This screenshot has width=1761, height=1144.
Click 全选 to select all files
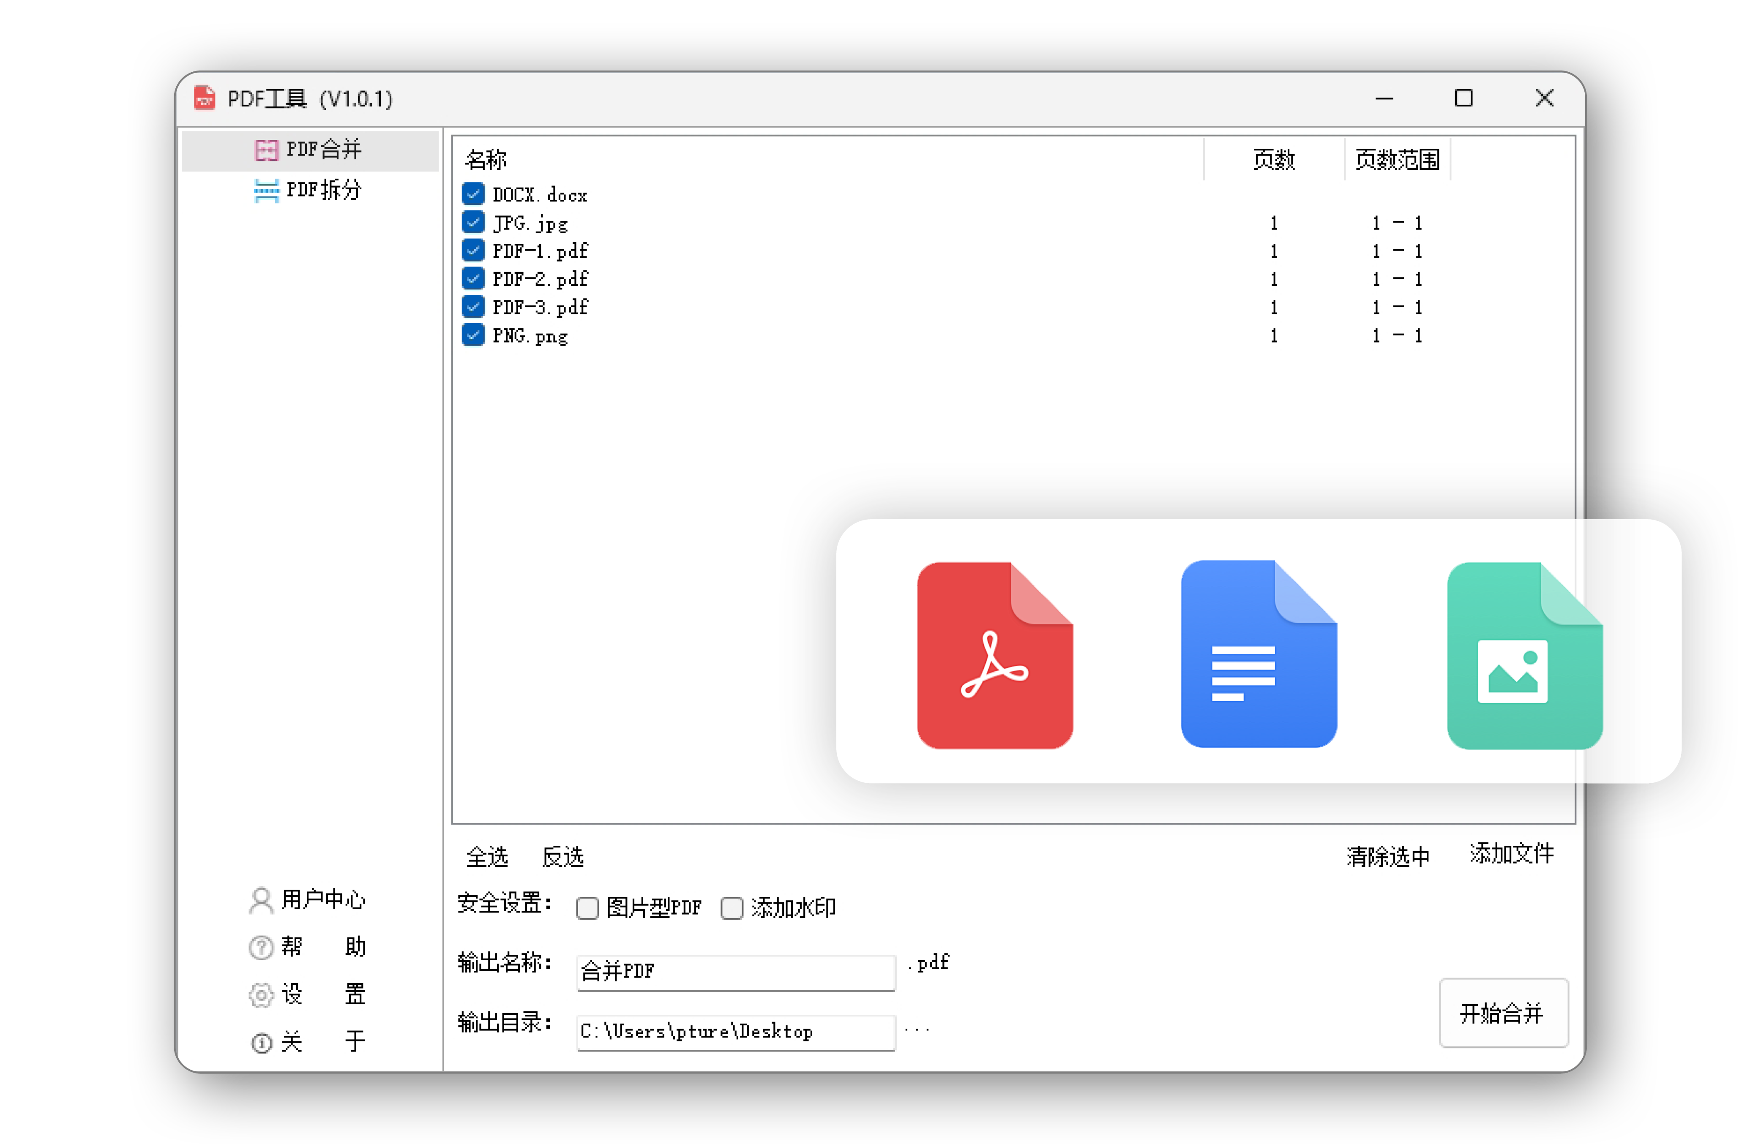pos(487,856)
